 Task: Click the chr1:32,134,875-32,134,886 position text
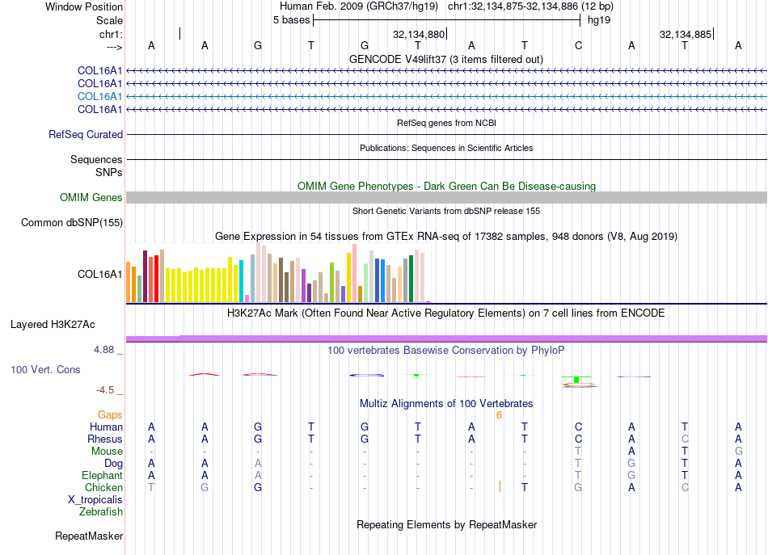530,6
